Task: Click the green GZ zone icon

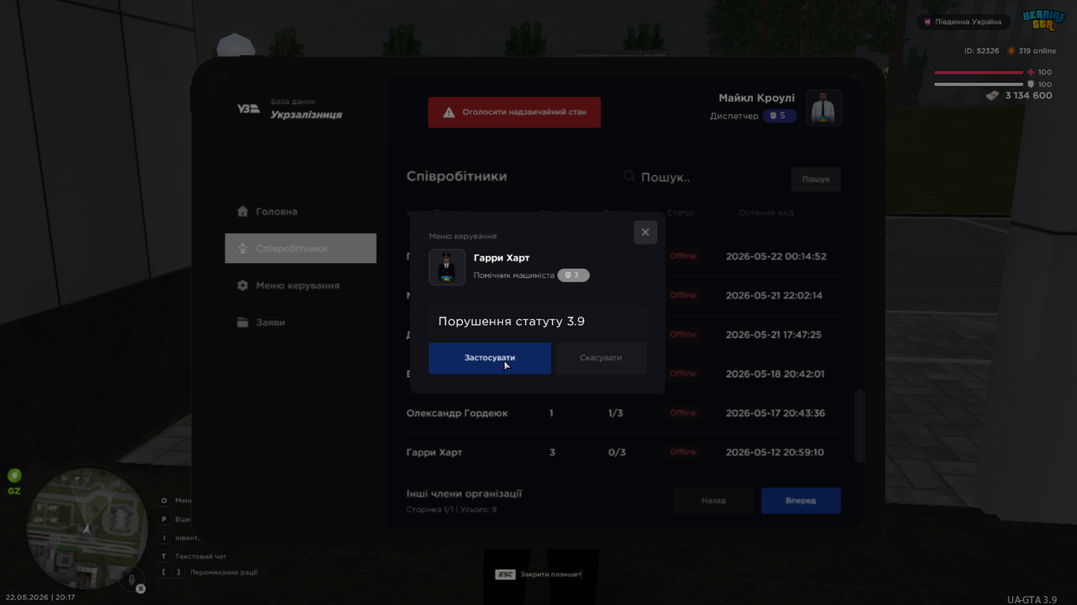Action: 14,476
